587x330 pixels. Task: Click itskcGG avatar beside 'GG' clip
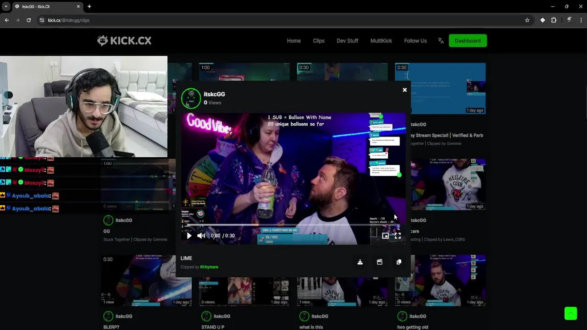coord(108,220)
